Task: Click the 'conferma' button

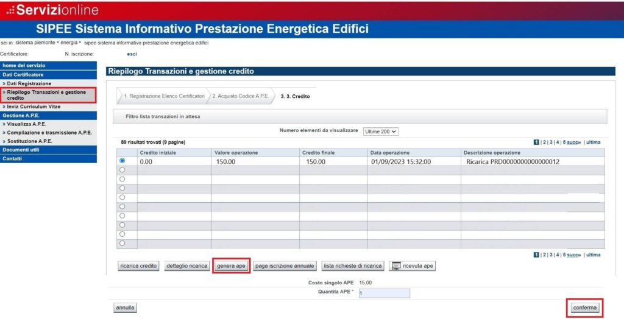Action: click(x=584, y=308)
